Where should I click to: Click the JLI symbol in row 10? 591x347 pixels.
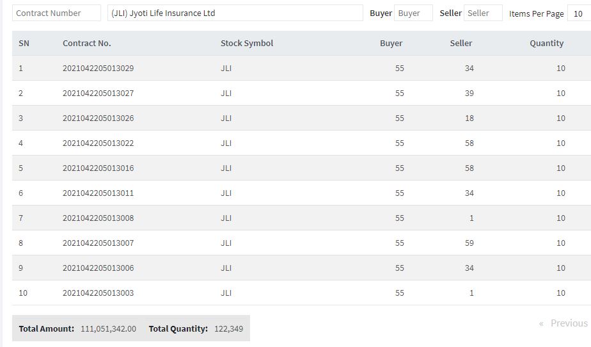[x=226, y=293]
